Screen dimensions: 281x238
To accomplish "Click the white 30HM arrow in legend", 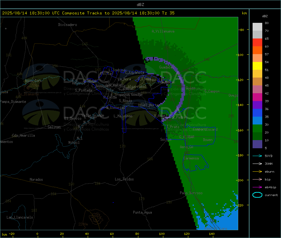I will (257, 164).
